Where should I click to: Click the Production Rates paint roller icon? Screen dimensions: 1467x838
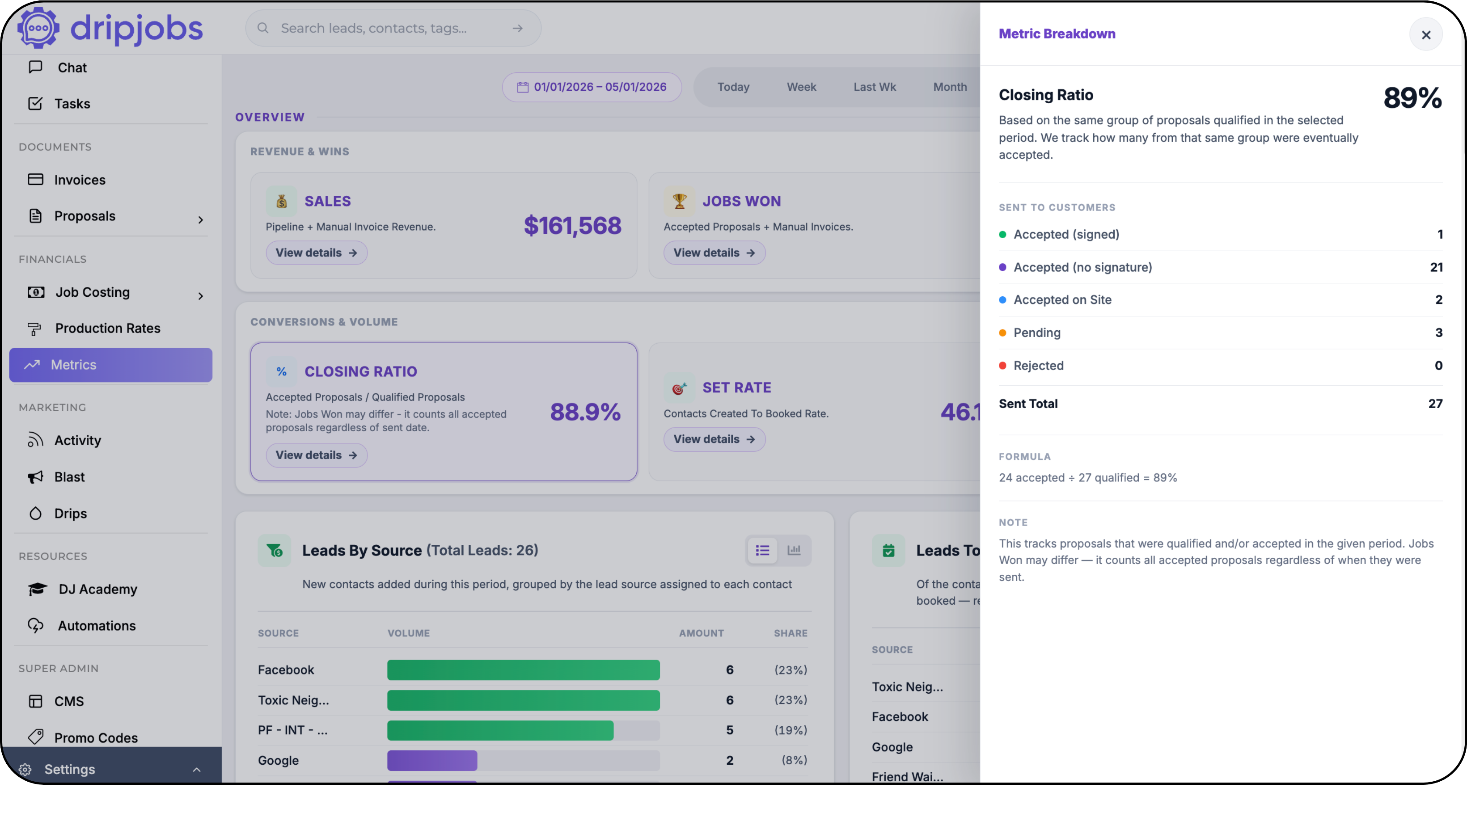(34, 328)
